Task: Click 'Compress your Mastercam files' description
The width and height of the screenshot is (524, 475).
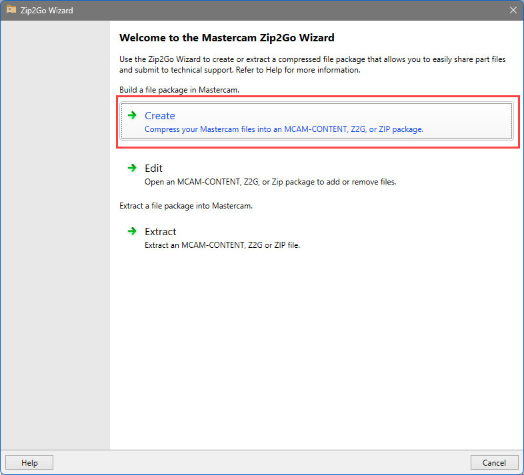Action: (x=284, y=129)
